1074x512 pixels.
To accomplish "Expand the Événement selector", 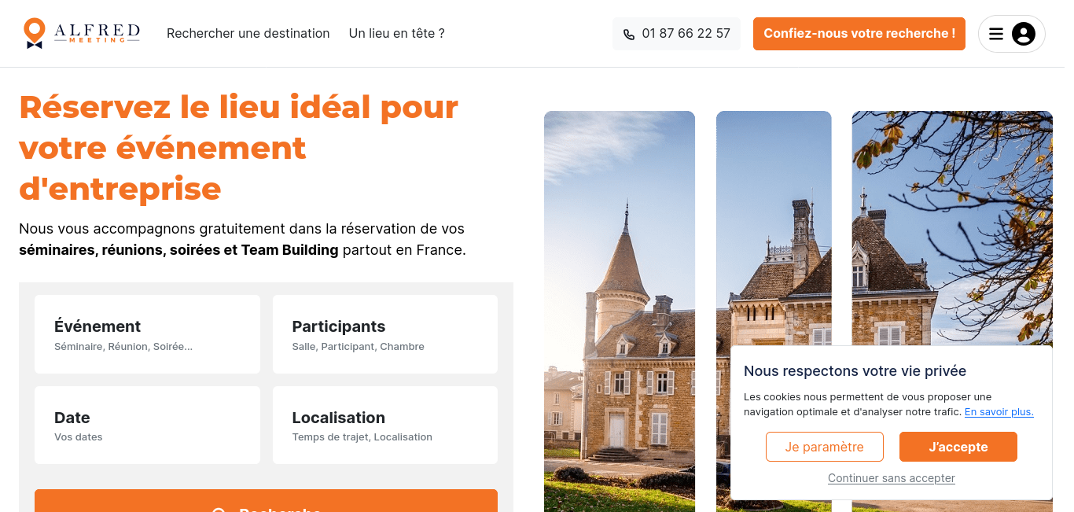I will [147, 334].
